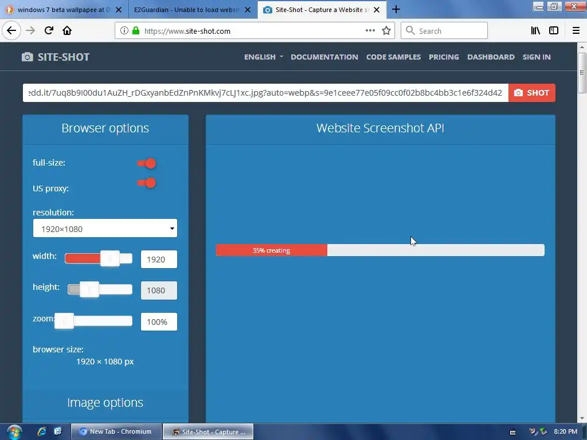
Task: Close the E2Guardian tab
Action: pos(248,10)
